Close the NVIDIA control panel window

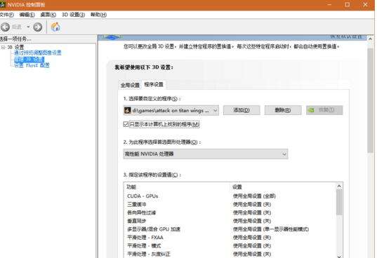pos(366,5)
